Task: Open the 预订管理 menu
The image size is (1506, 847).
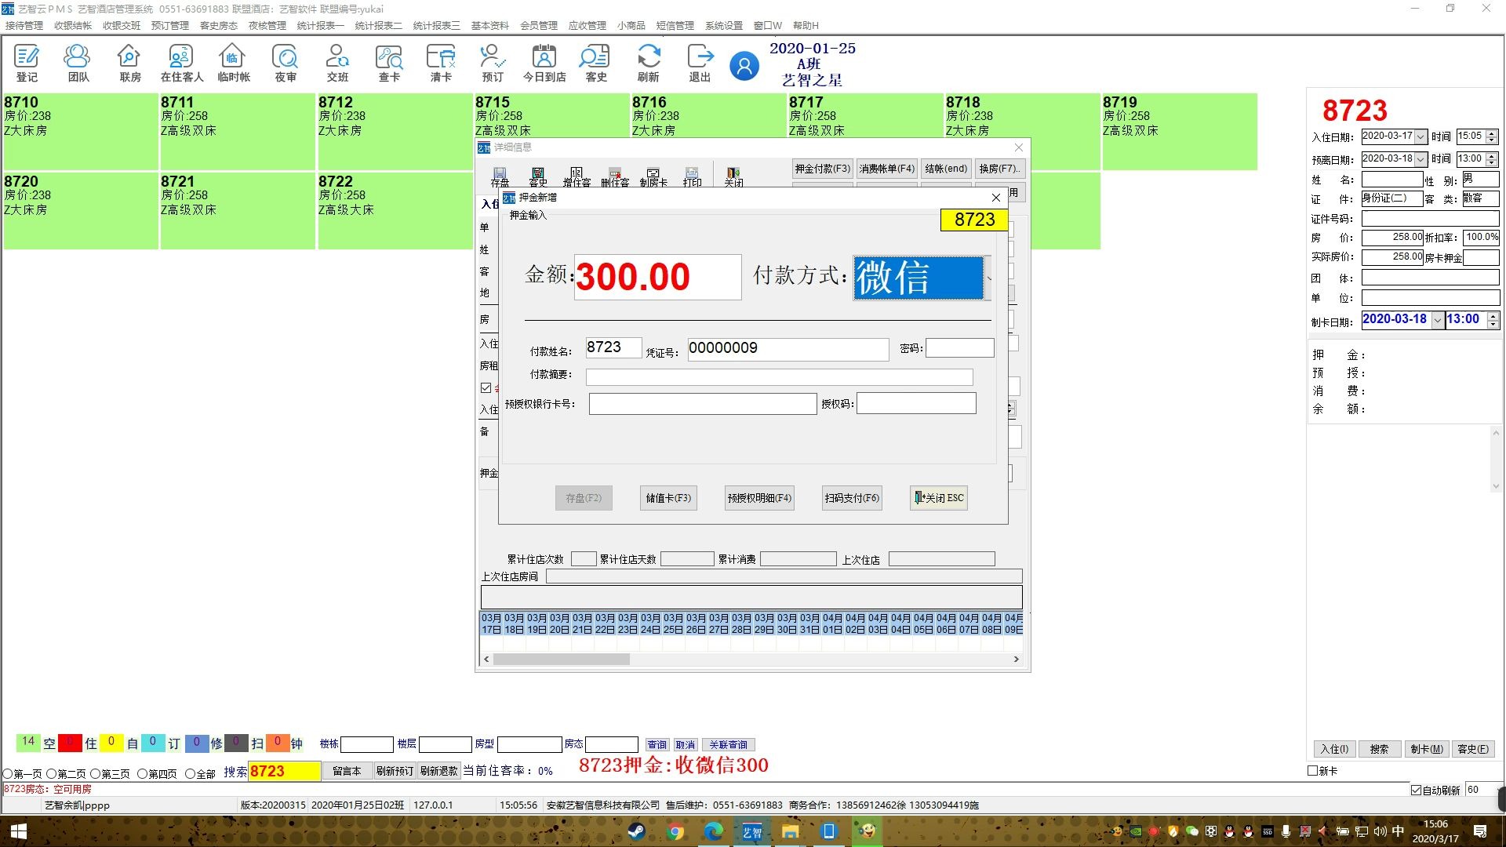Action: 170,26
